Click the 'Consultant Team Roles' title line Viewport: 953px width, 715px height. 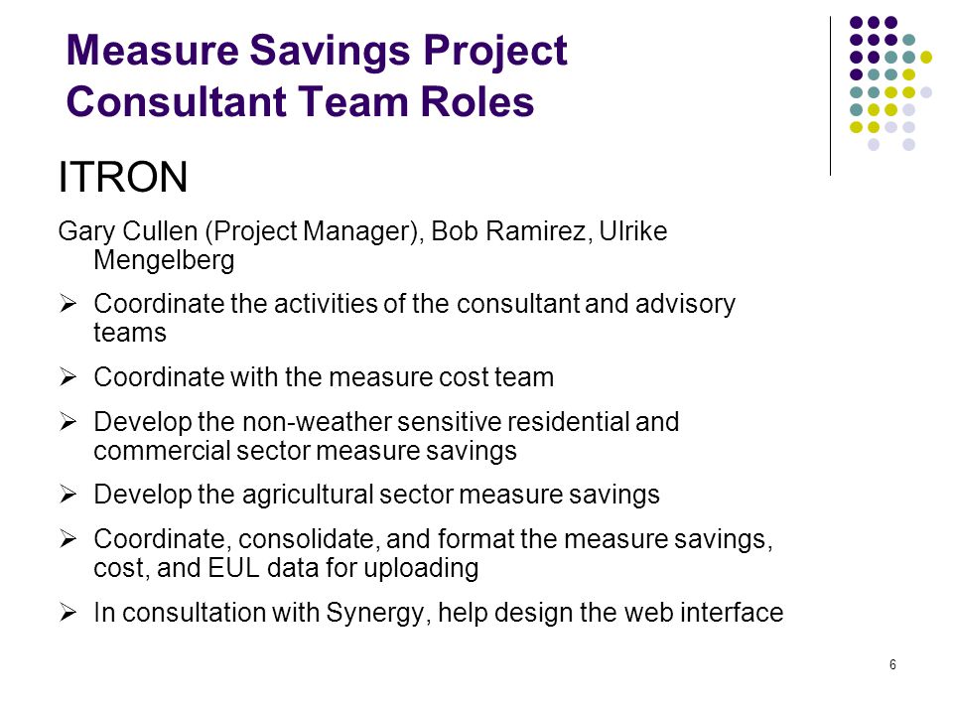point(300,101)
